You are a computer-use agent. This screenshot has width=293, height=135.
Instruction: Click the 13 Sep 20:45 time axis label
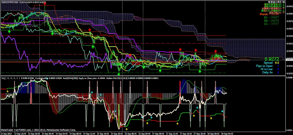[x=34, y=133]
